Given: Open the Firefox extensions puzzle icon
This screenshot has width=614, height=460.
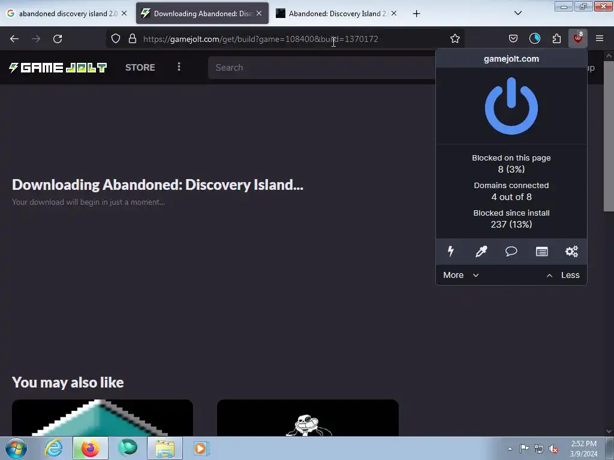Looking at the screenshot, I should [556, 38].
